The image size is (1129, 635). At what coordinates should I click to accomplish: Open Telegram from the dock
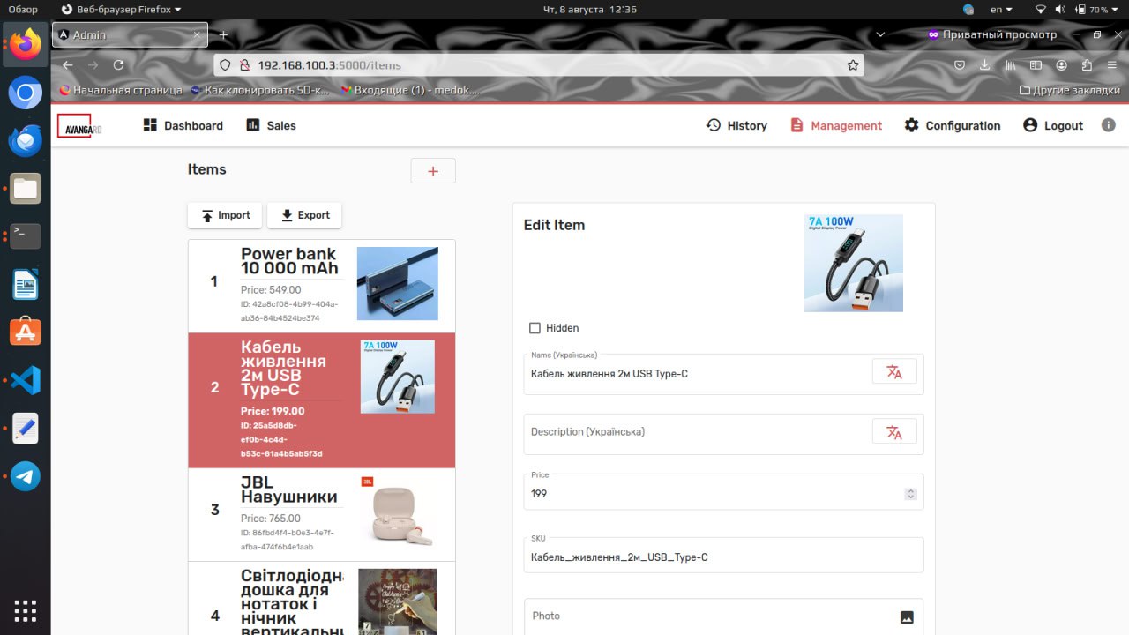tap(26, 476)
